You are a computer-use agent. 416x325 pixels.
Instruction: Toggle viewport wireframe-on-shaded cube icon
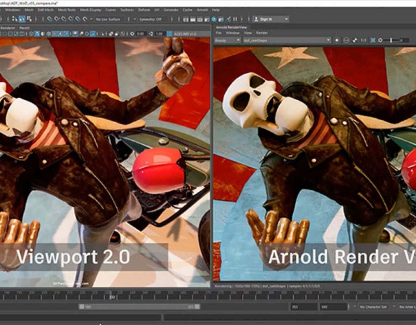(x=31, y=34)
